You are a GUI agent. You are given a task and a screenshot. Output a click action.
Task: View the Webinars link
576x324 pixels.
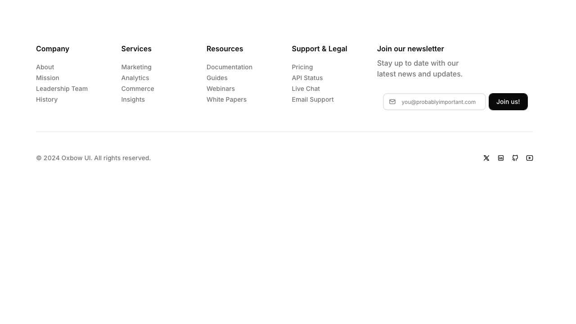point(220,89)
